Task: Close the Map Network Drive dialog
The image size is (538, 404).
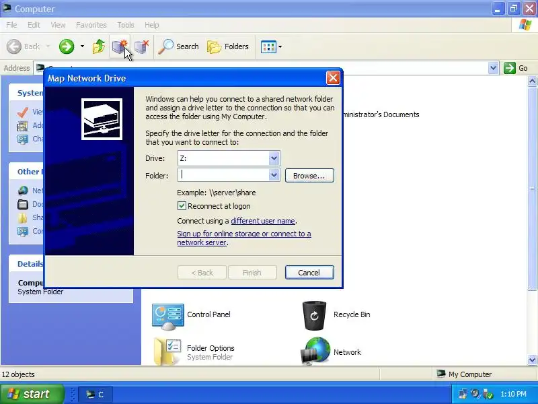Action: (333, 78)
